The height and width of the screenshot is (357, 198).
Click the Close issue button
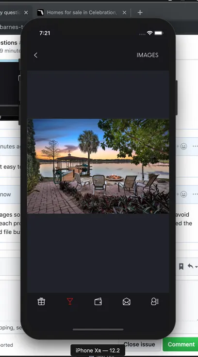[x=139, y=344]
